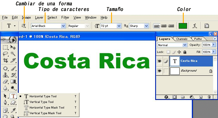Open the green text color swatch
Image resolution: width=218 pixels, height=118 pixels.
tap(183, 26)
